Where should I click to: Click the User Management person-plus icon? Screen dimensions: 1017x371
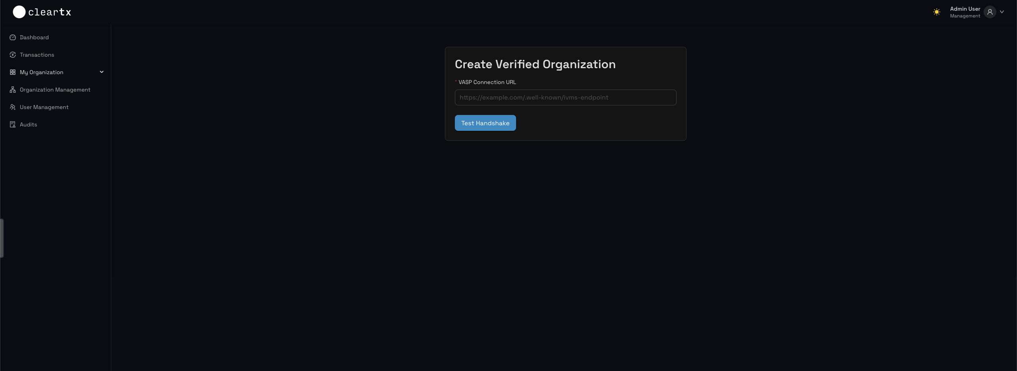[13, 107]
